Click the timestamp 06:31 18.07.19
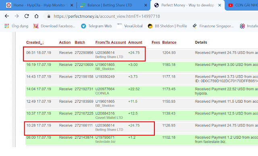This screenshot has width=258, height=156. point(39,53)
